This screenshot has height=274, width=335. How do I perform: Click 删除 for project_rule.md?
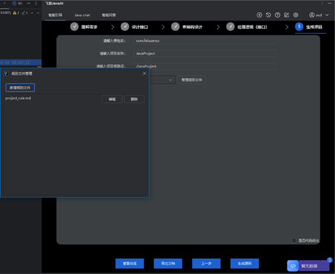[134, 99]
